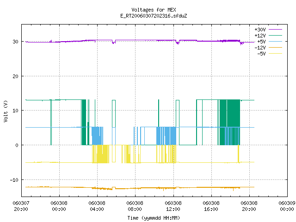Screen dimensions: 296x222
Task: Click the x-axis label 060309 00:00
Action: (287, 206)
